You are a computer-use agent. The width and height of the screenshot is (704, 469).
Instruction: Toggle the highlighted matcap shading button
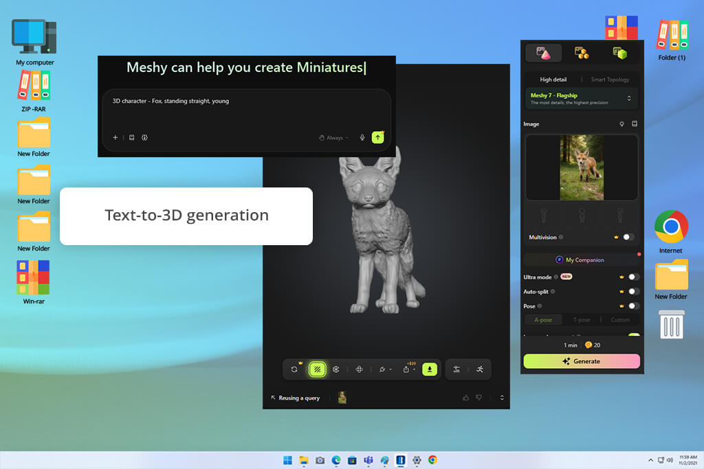coord(318,369)
